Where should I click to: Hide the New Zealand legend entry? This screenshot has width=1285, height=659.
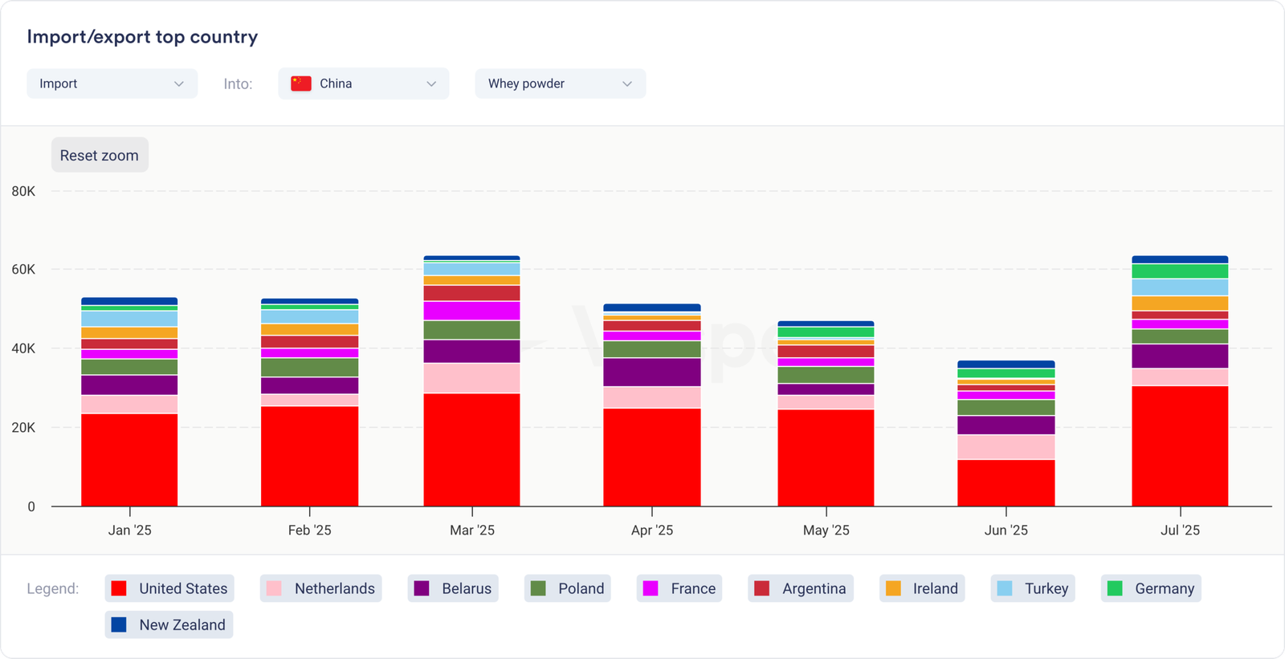[x=169, y=624]
